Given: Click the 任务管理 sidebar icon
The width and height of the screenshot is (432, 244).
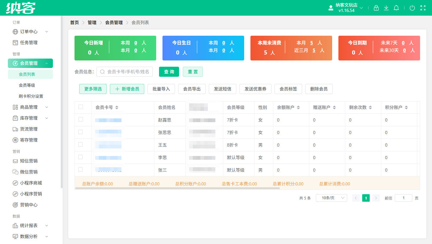Looking at the screenshot, I should click(x=15, y=43).
